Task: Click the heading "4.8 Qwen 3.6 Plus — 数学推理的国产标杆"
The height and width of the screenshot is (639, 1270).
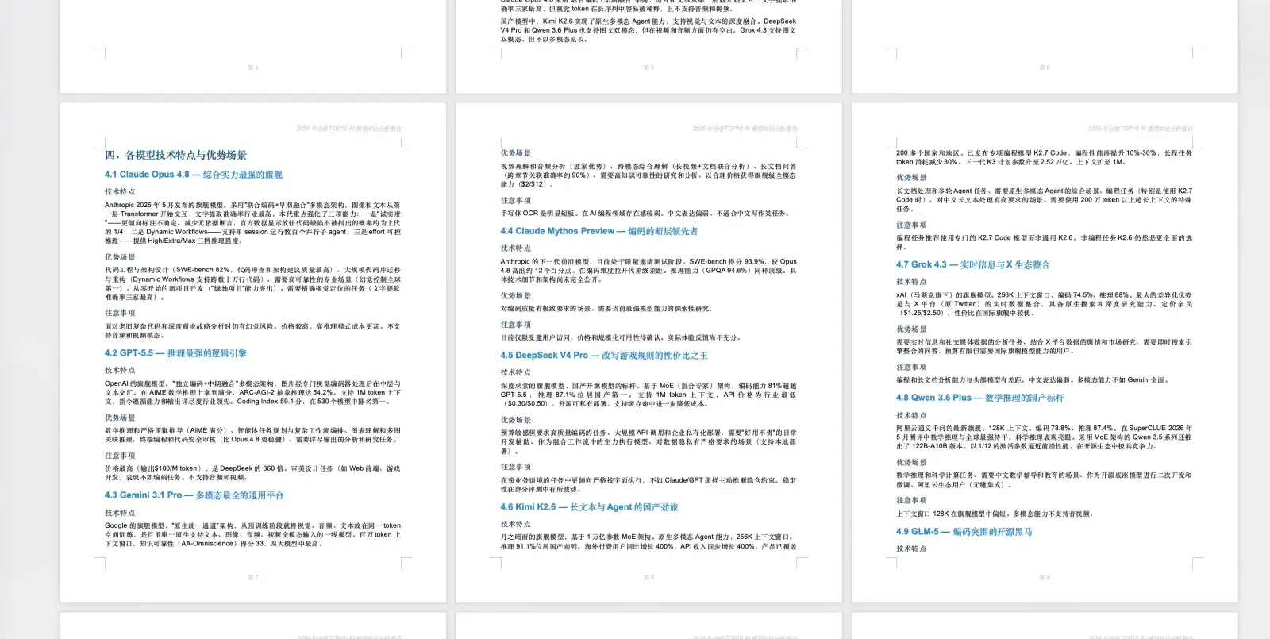Action: click(980, 398)
